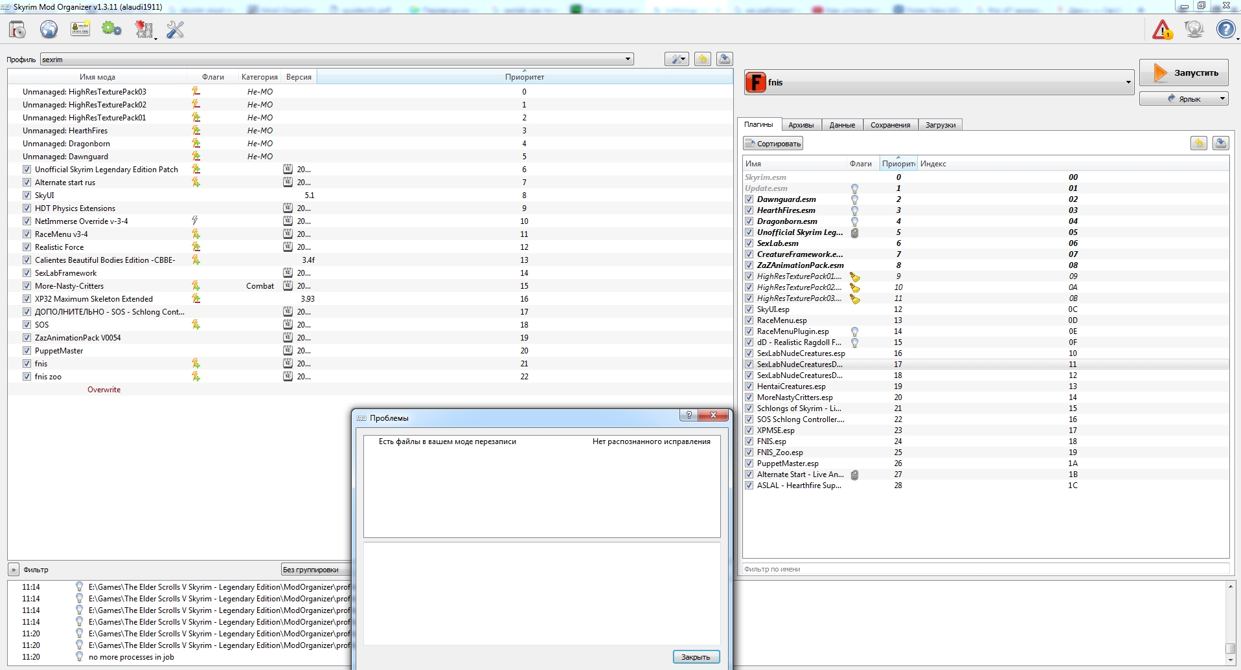1241x670 pixels.
Task: Click the plugins Индекс column header
Action: click(1073, 164)
